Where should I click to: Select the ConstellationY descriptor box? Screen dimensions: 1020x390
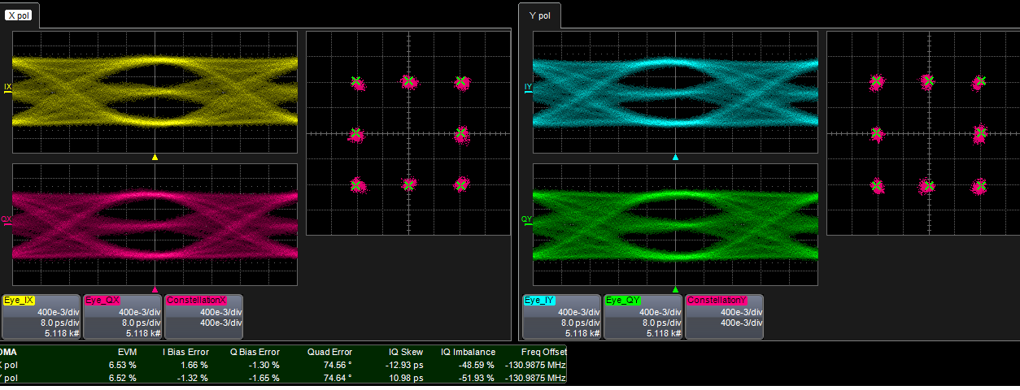[x=724, y=316]
